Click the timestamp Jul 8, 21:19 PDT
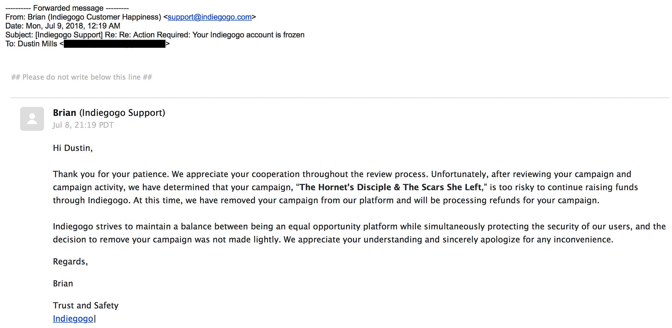Screen dimensions: 672x328 pyautogui.click(x=83, y=125)
